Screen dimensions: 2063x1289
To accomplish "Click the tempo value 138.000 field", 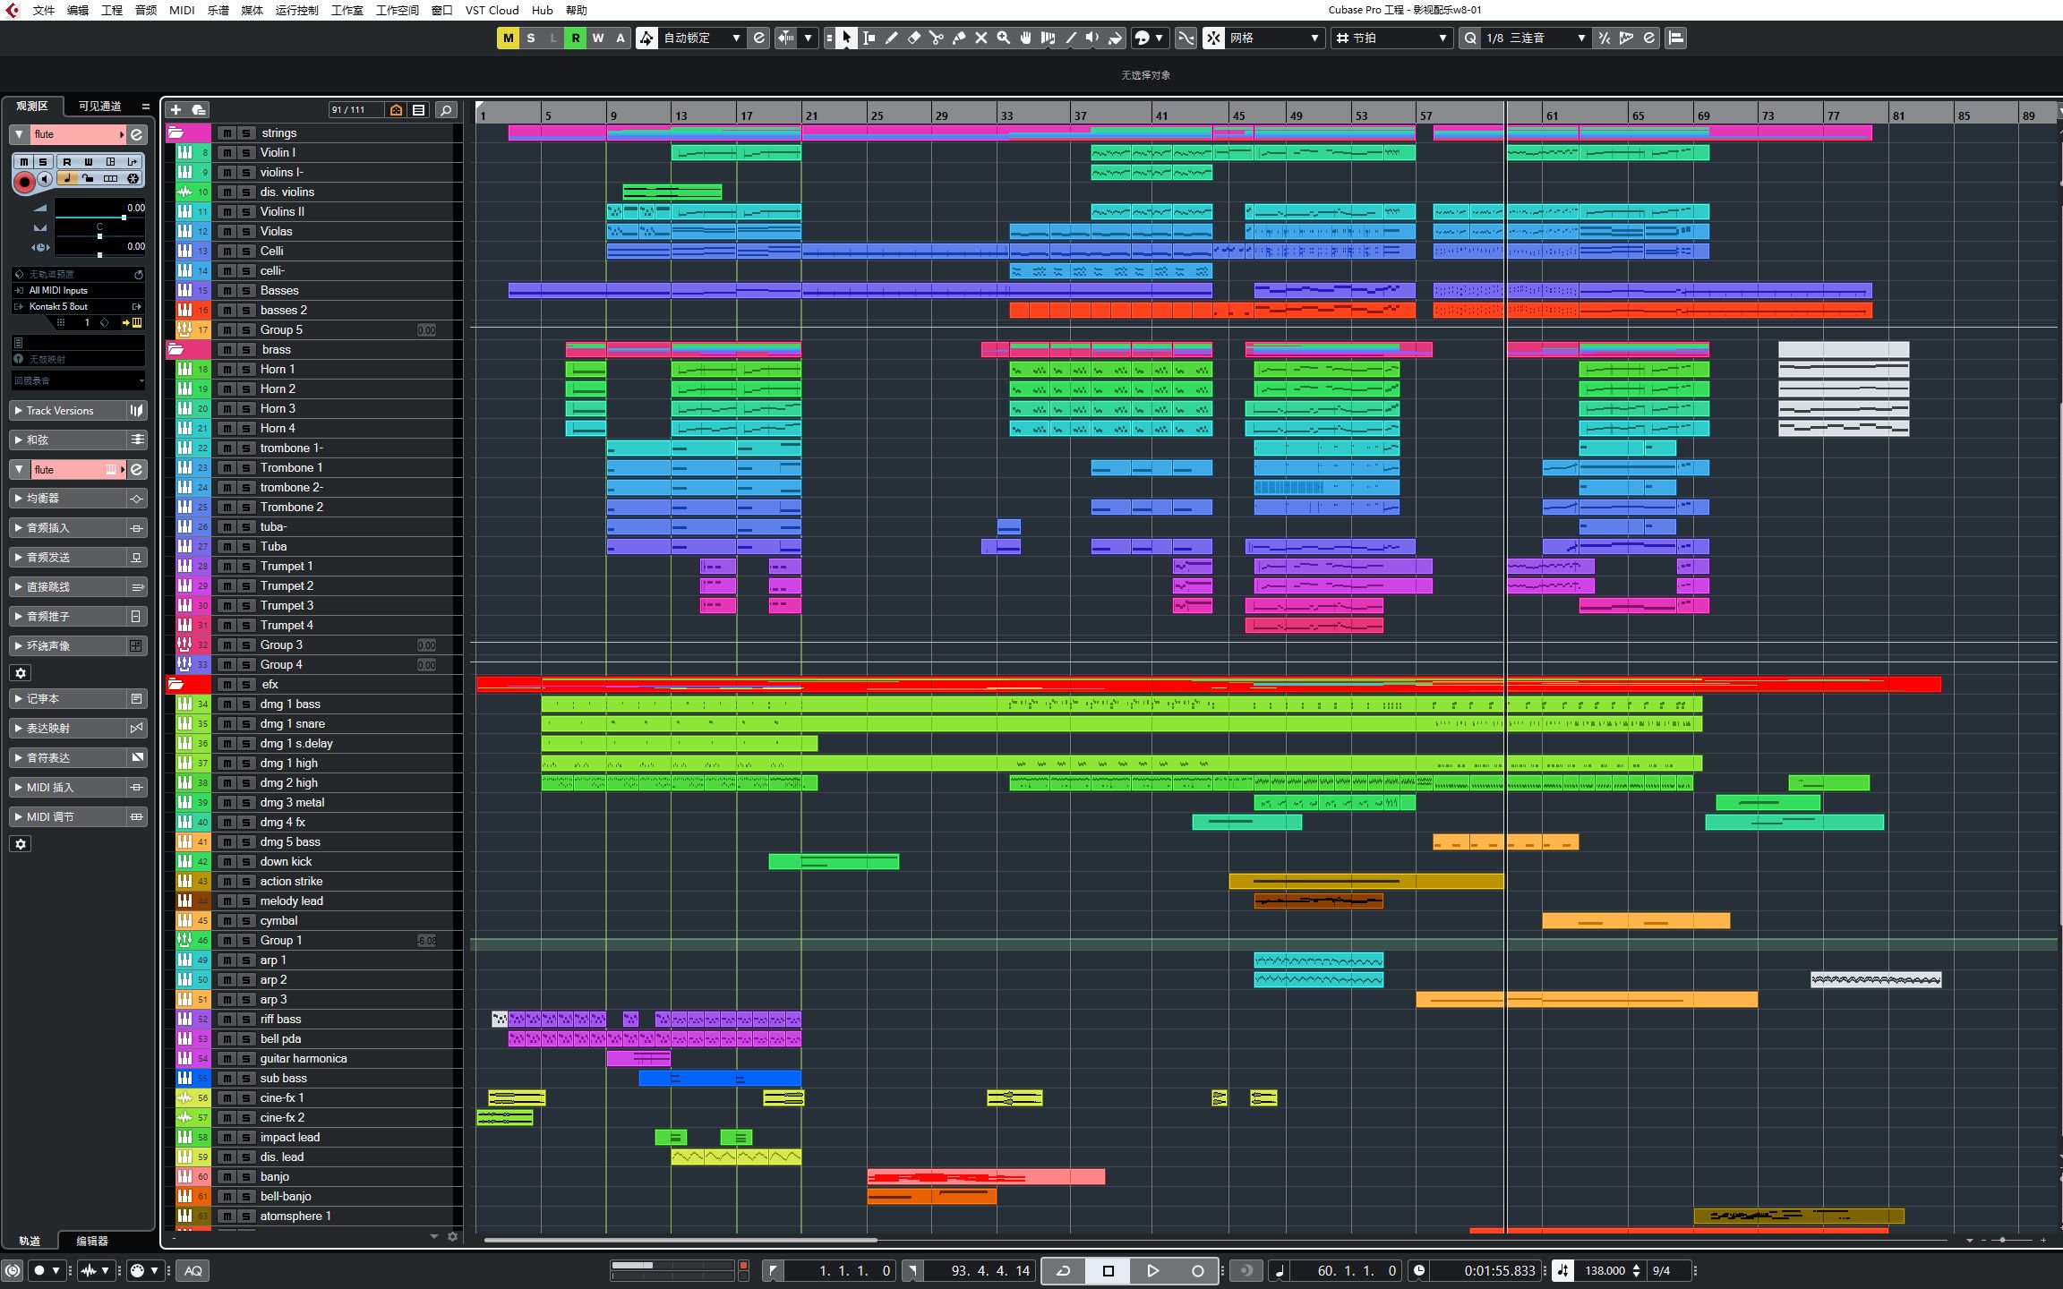I will tap(1605, 1270).
